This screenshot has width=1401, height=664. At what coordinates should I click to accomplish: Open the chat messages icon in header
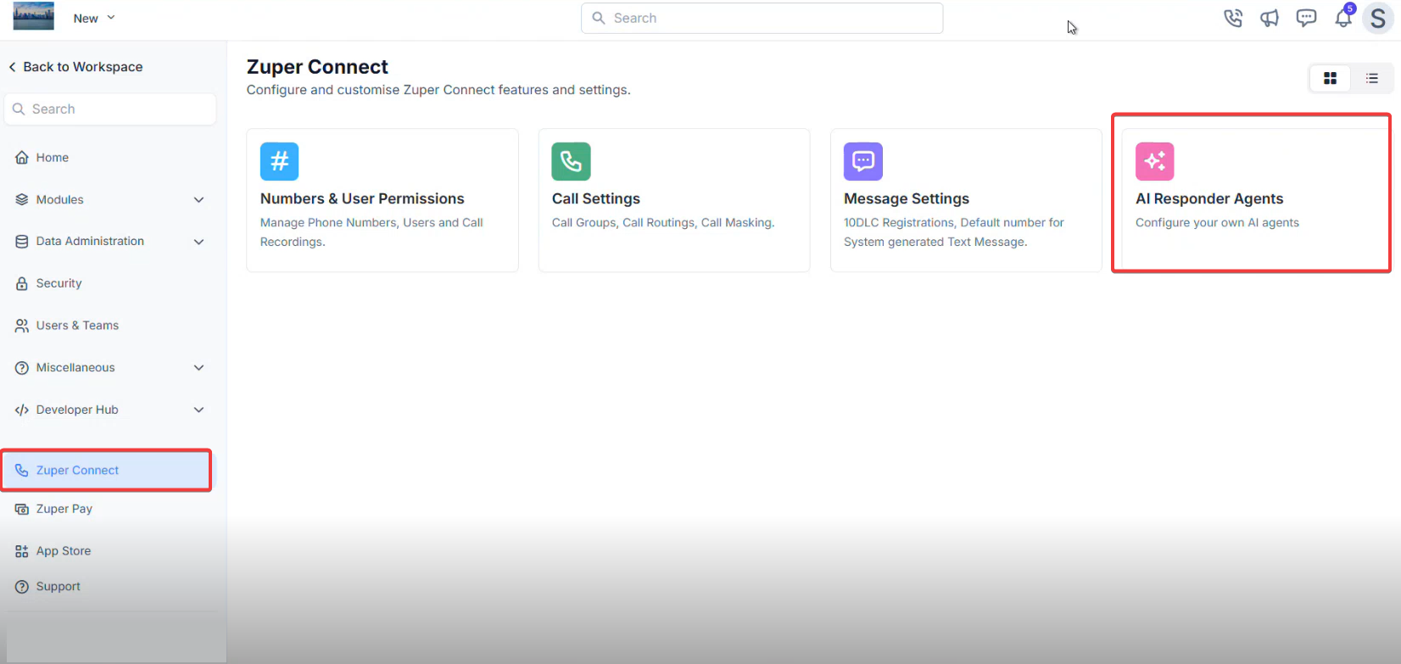click(x=1306, y=18)
